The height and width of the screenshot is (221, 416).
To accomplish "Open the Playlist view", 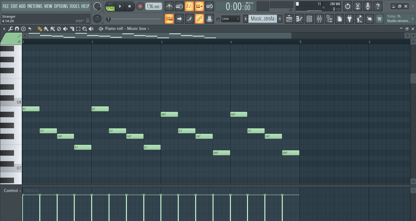I will click(x=289, y=19).
